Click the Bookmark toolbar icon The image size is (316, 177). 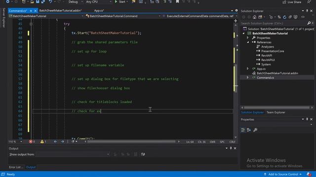(177, 2)
